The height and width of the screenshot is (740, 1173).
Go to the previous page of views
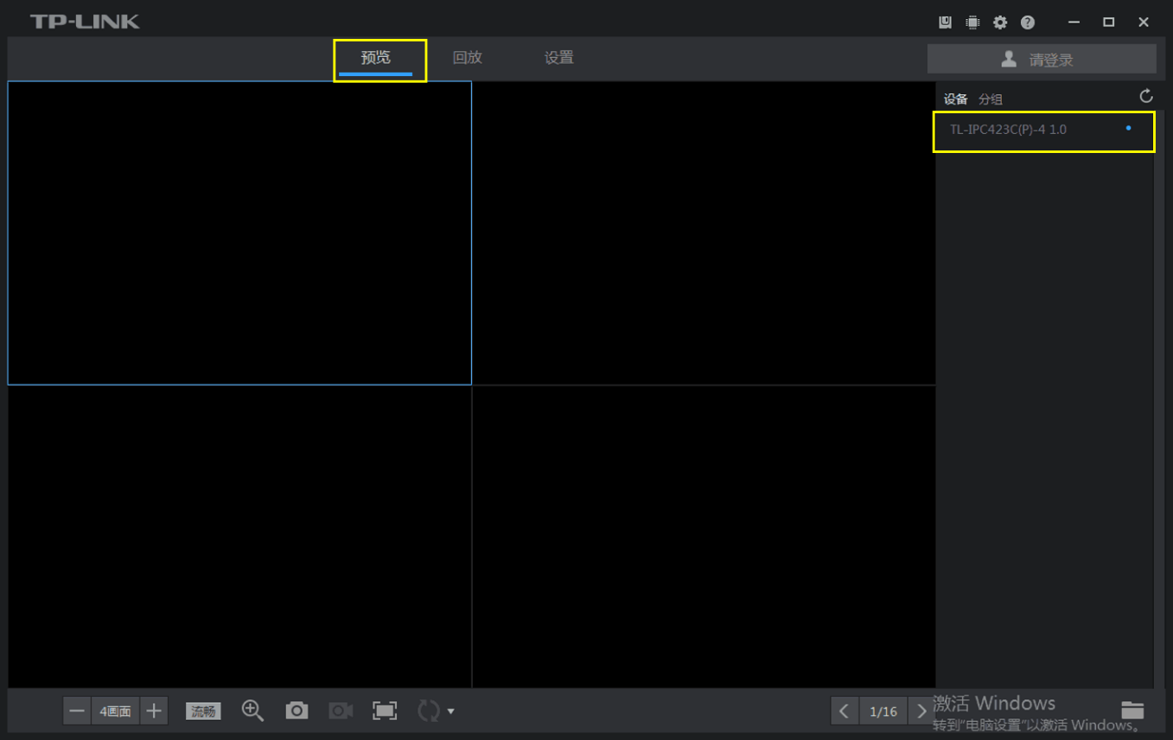pos(845,710)
